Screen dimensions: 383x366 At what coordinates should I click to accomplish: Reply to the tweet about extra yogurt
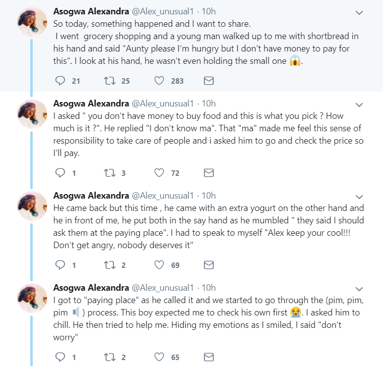click(x=60, y=265)
